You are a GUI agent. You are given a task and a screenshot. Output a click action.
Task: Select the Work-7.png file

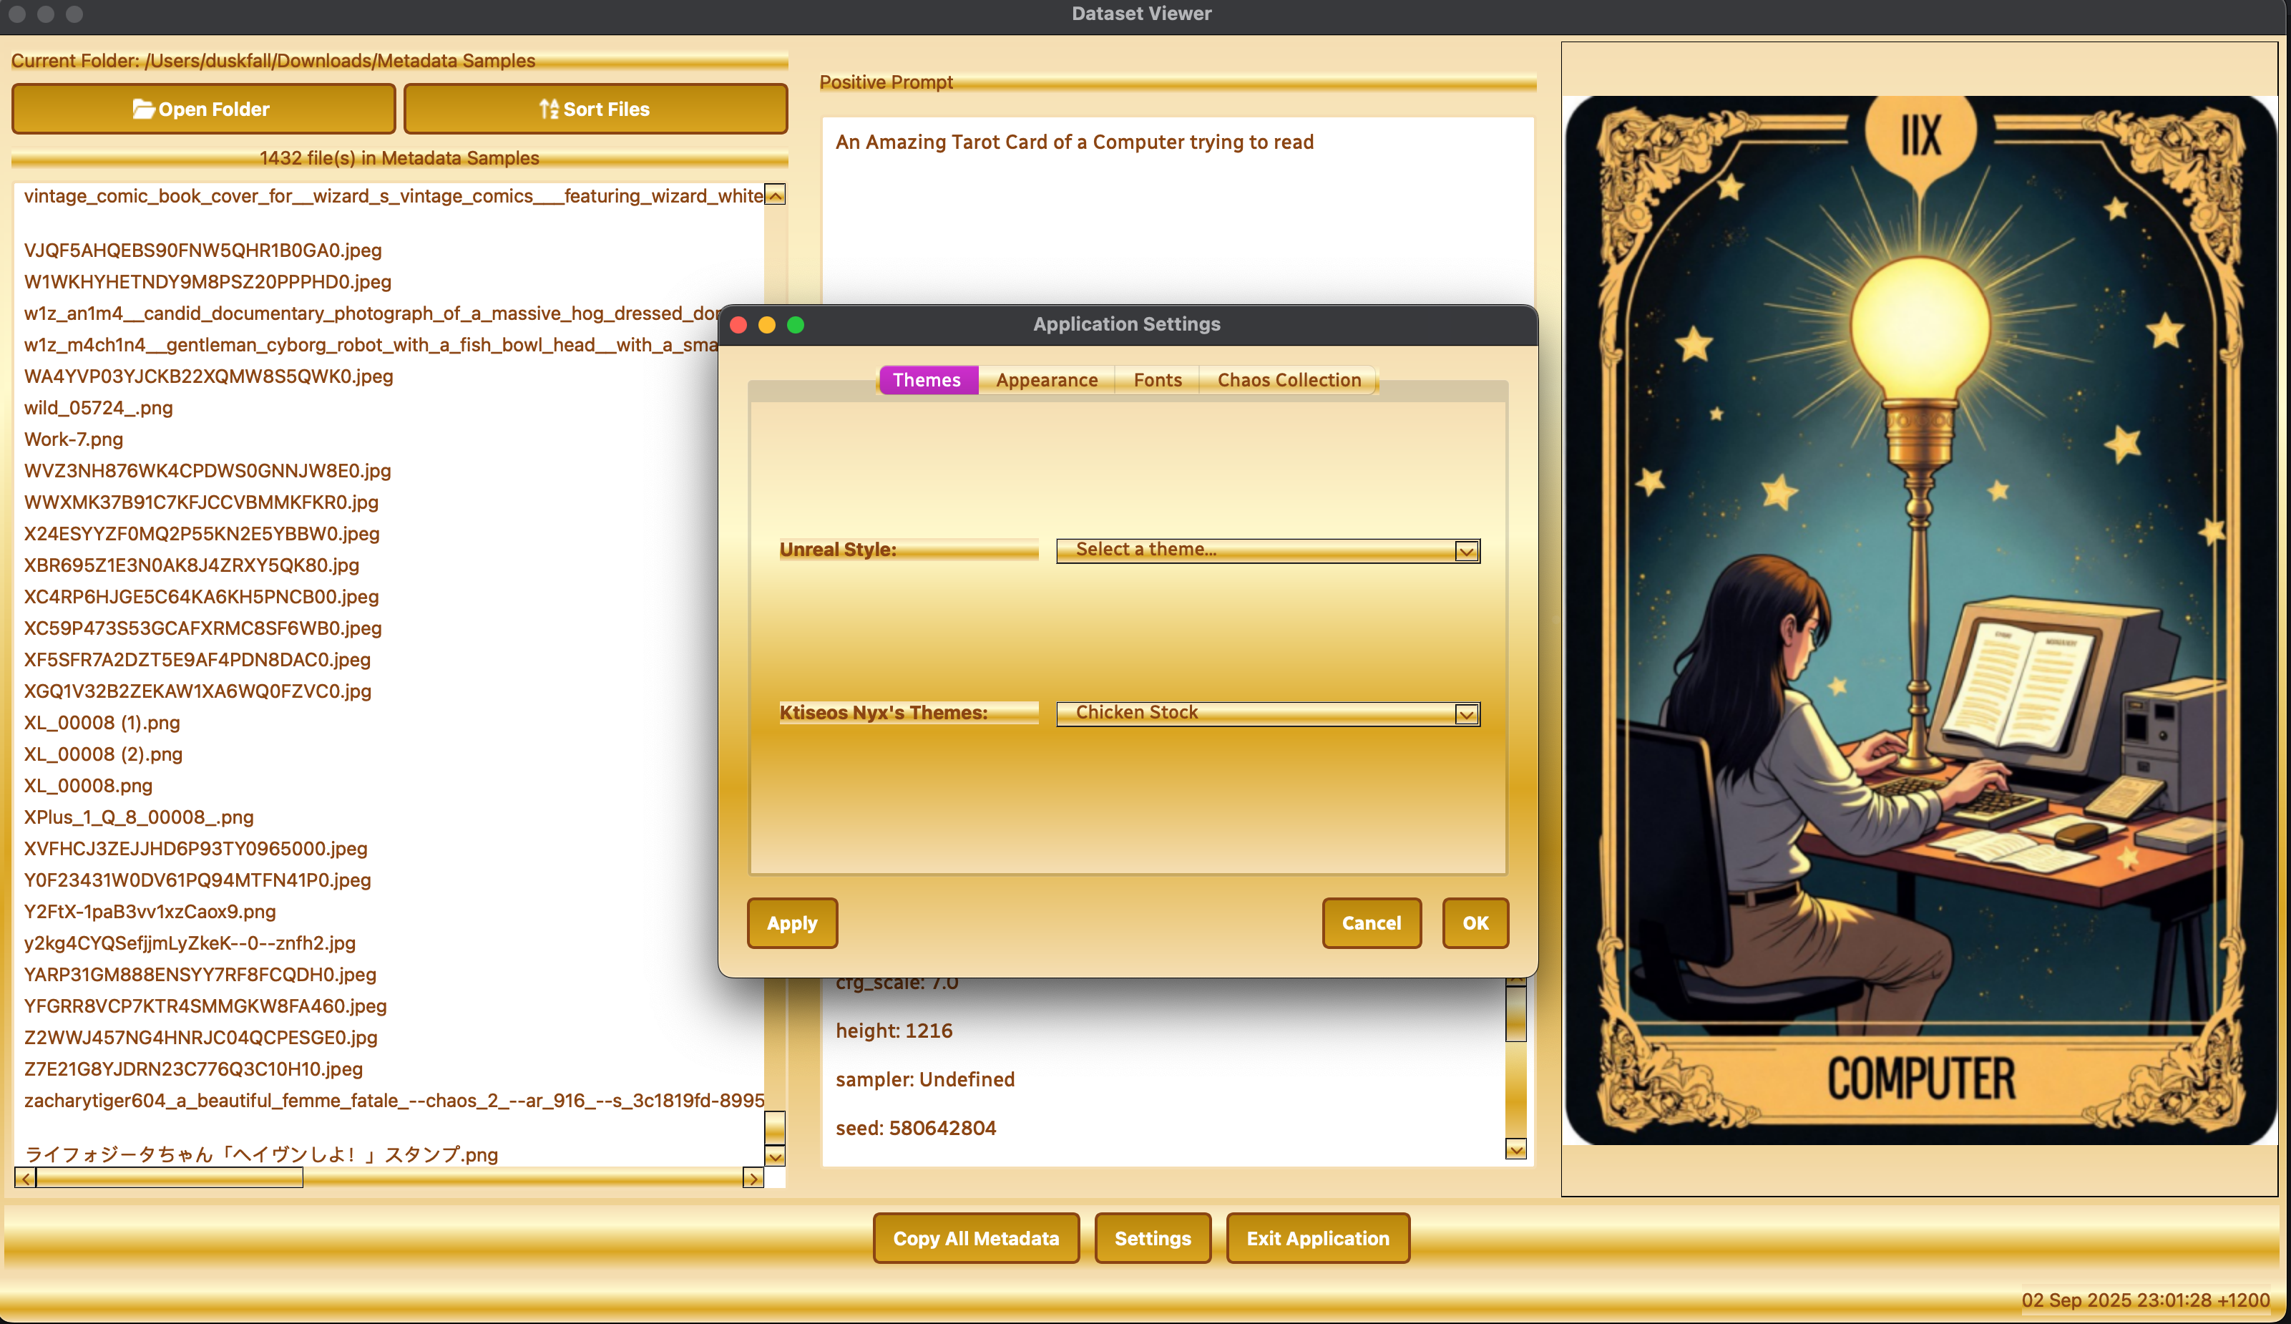coord(74,439)
